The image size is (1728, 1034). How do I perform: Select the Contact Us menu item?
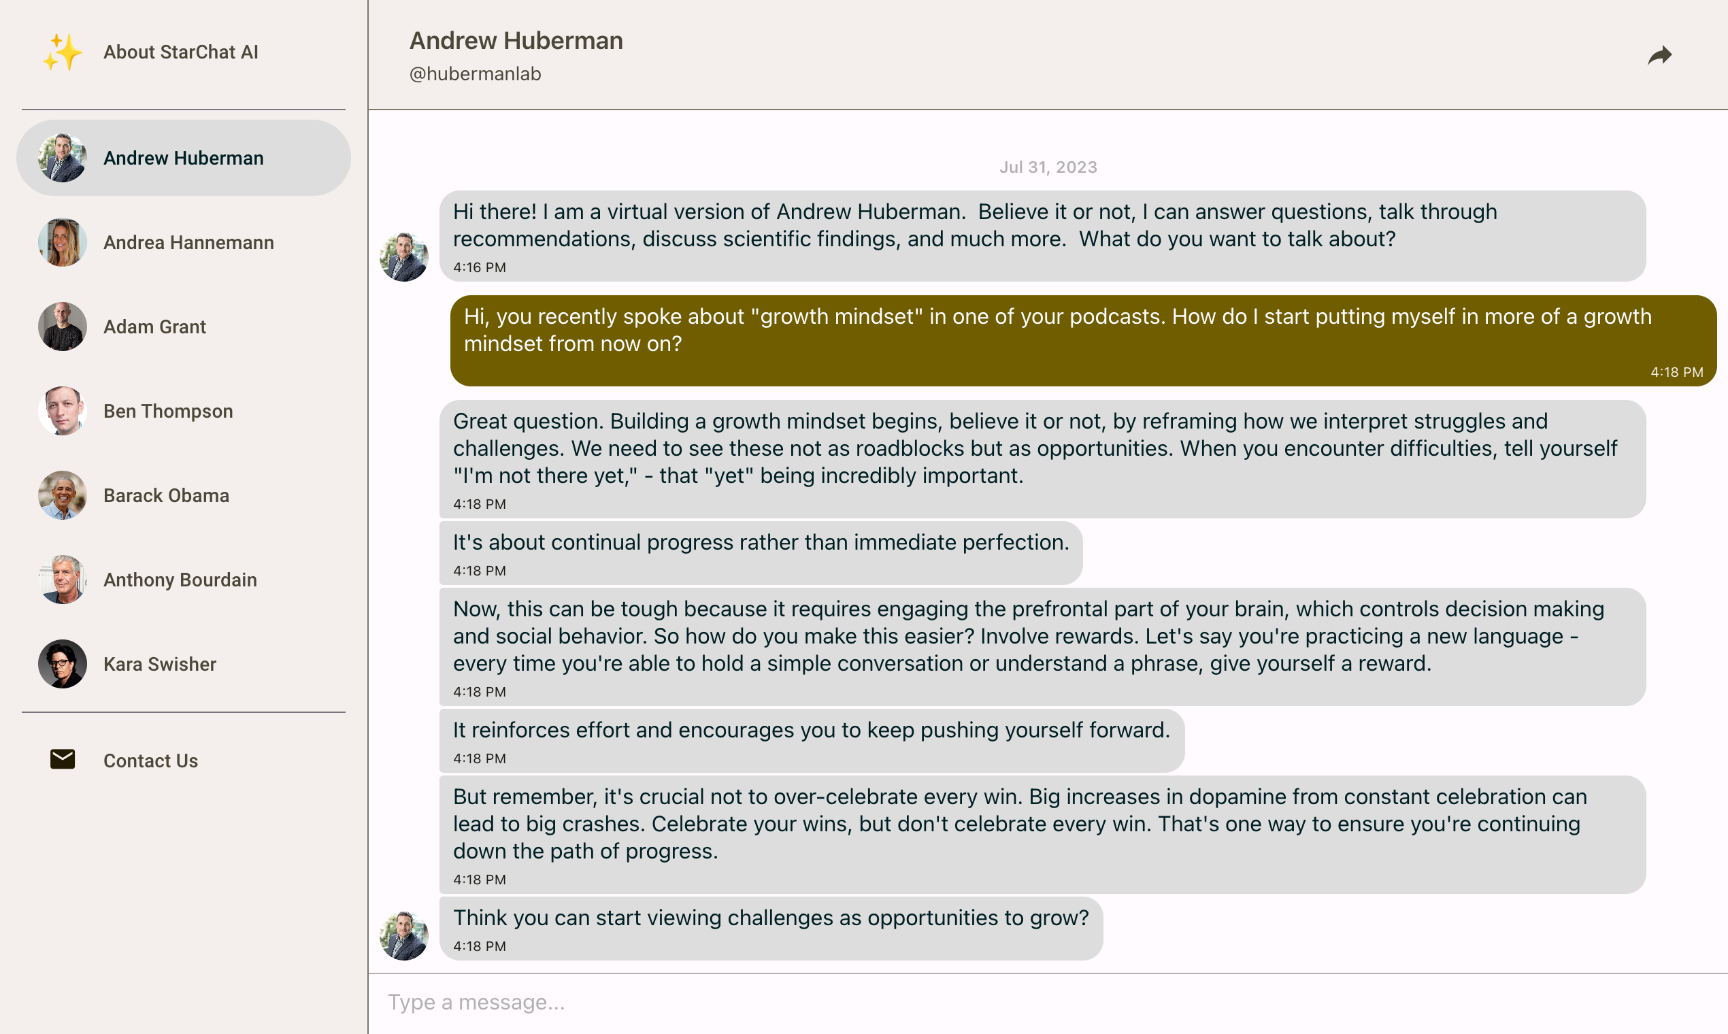coord(152,759)
